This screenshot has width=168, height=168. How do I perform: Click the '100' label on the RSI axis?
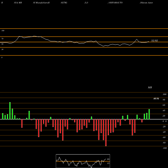[x=3, y=31]
